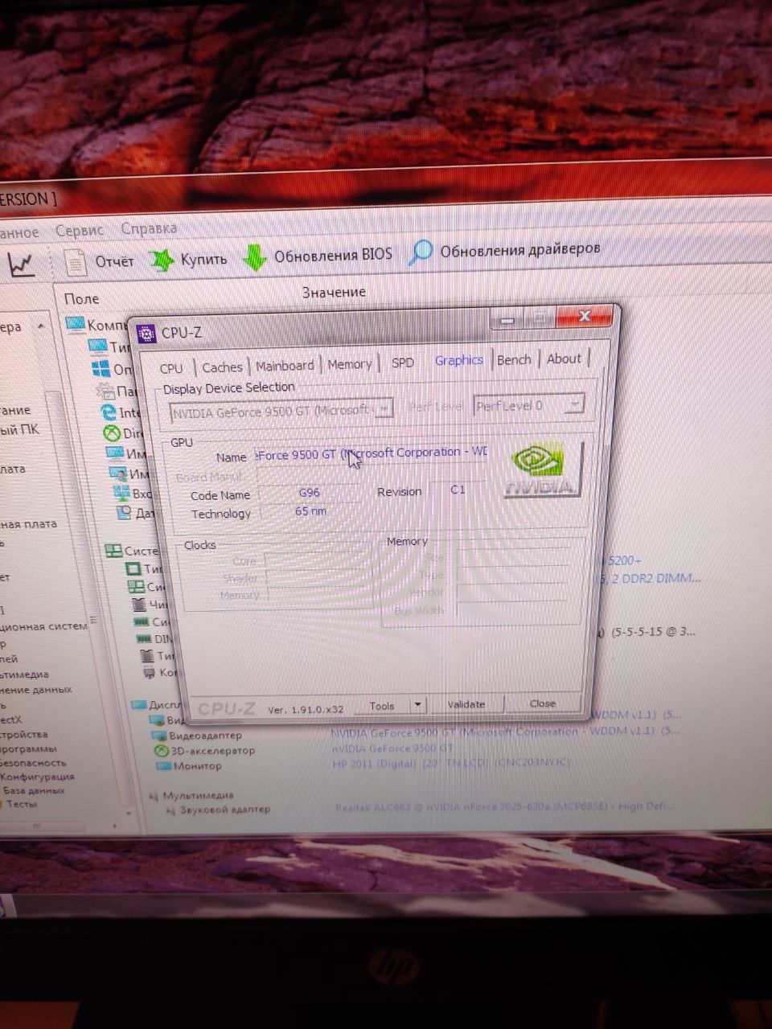Open the graph icon in AIDA64 toolbar
772x1029 pixels.
pyautogui.click(x=22, y=264)
